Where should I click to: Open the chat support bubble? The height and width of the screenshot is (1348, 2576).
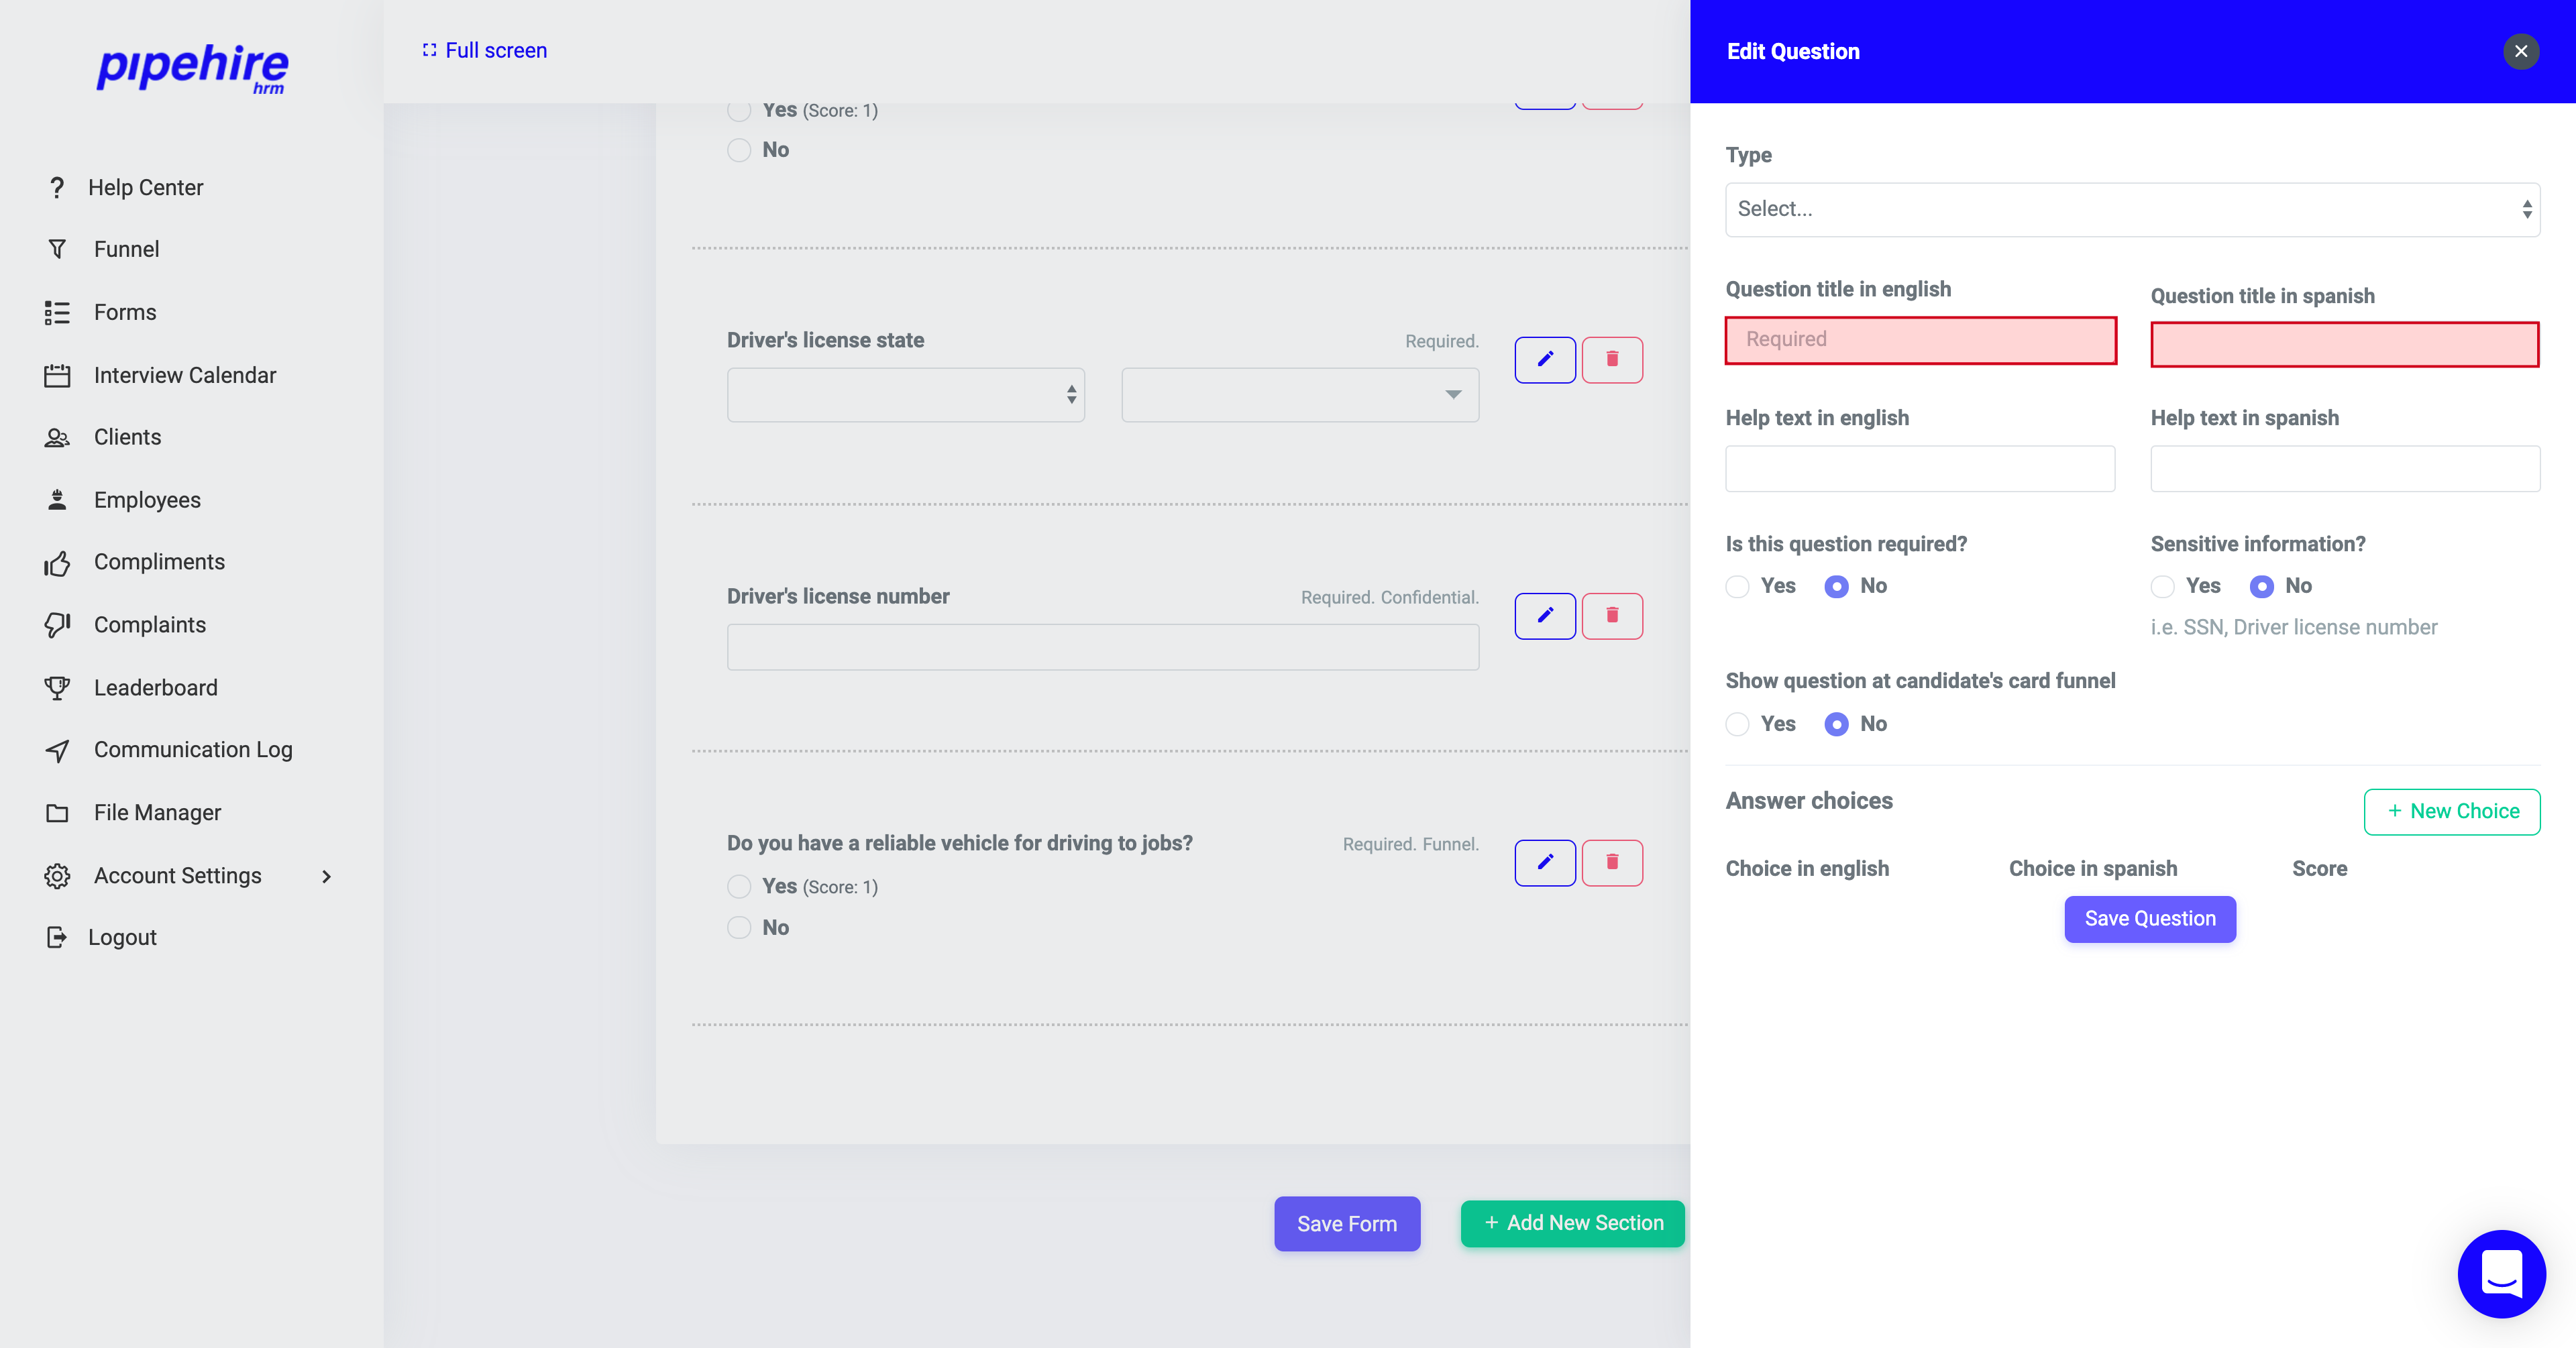[2501, 1273]
